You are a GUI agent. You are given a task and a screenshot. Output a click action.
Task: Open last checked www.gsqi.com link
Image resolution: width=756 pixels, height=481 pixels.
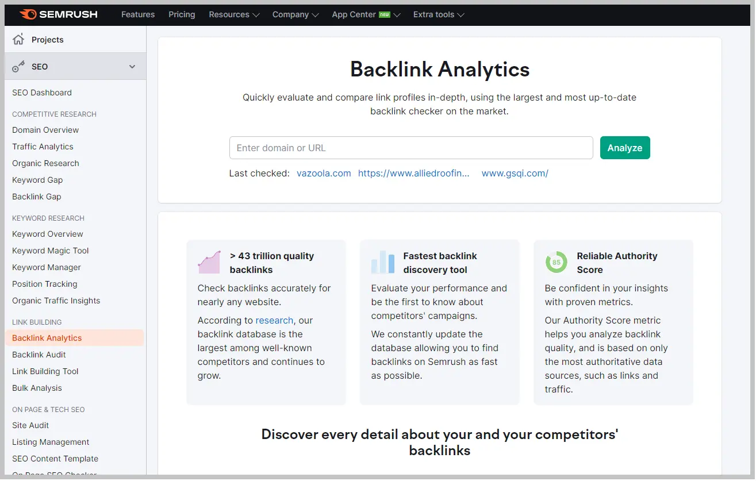tap(515, 173)
